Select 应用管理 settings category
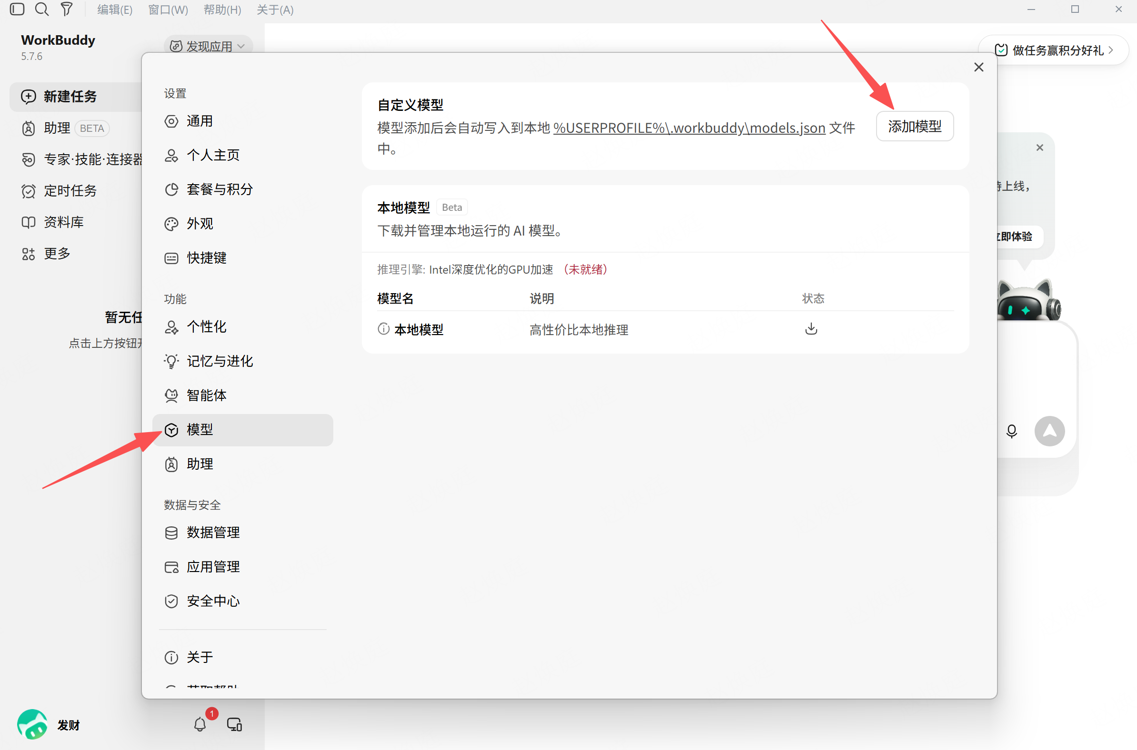Viewport: 1137px width, 750px height. [243, 567]
